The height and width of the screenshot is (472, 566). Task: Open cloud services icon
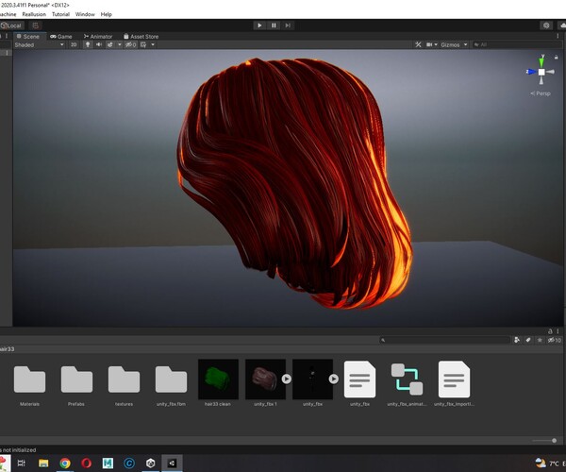click(x=562, y=25)
